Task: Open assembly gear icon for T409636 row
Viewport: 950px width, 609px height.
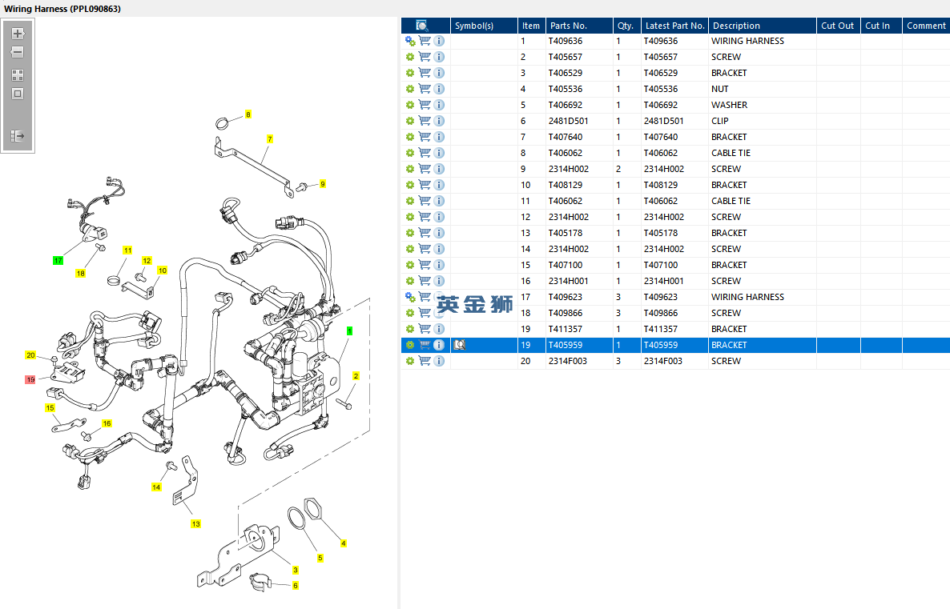Action: pyautogui.click(x=410, y=41)
